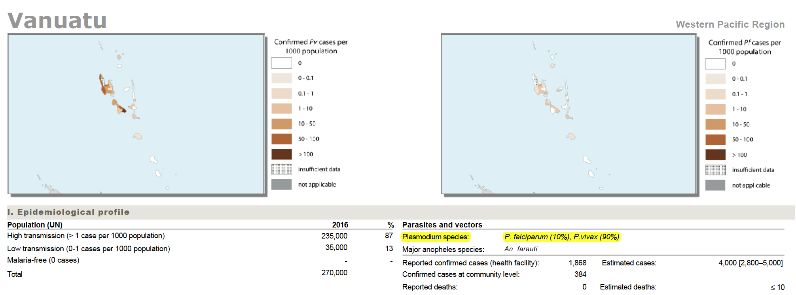
Task: Choose the "0.1 - 1" swatch in Pf legend
Action: point(715,94)
